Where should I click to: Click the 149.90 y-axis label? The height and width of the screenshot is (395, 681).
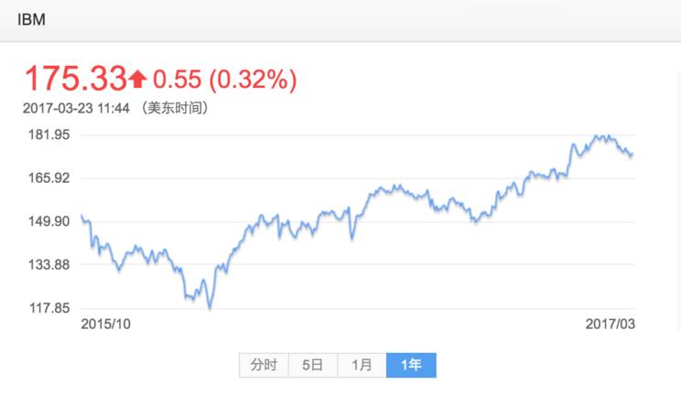tap(49, 221)
